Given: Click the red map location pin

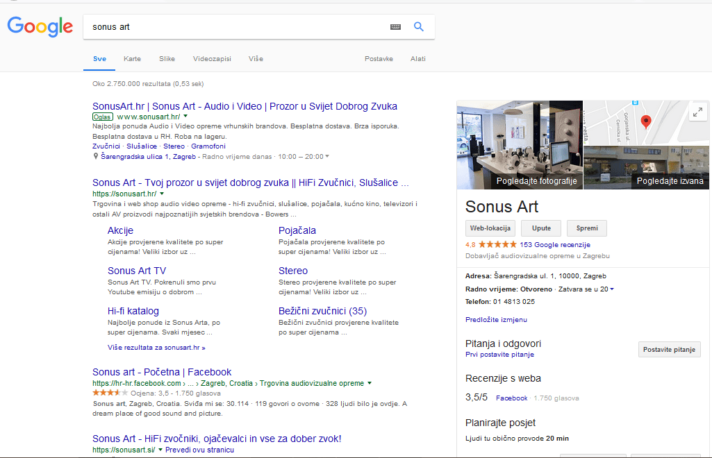Looking at the screenshot, I should 645,122.
